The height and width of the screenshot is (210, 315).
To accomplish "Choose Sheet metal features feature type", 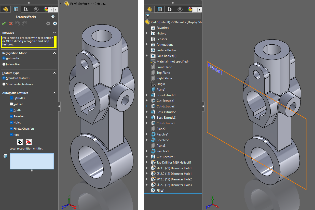I will point(4,84).
